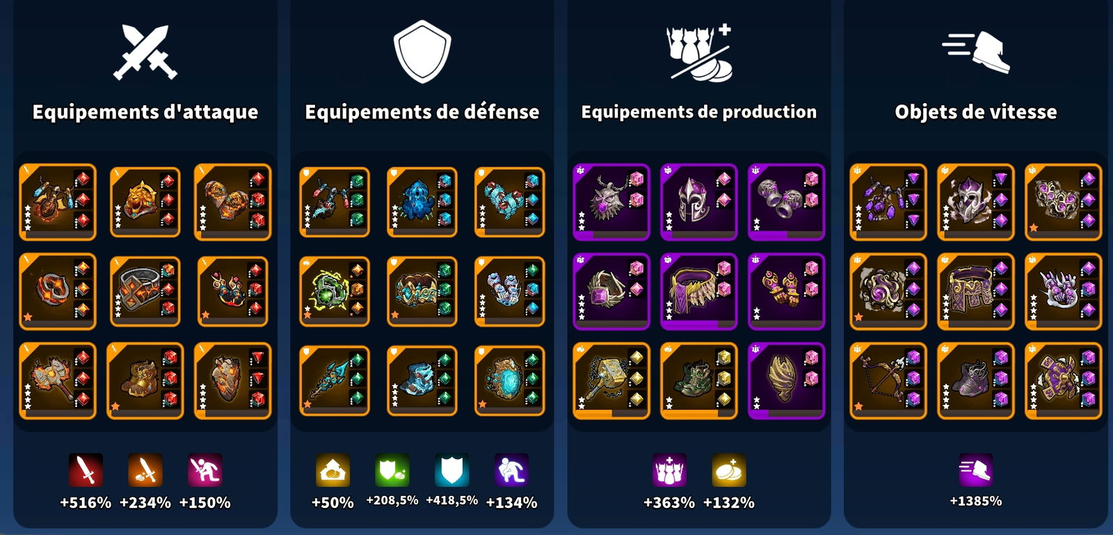This screenshot has width=1113, height=535.
Task: Select the blue shield +418,5% bonus icon
Action: tap(452, 470)
